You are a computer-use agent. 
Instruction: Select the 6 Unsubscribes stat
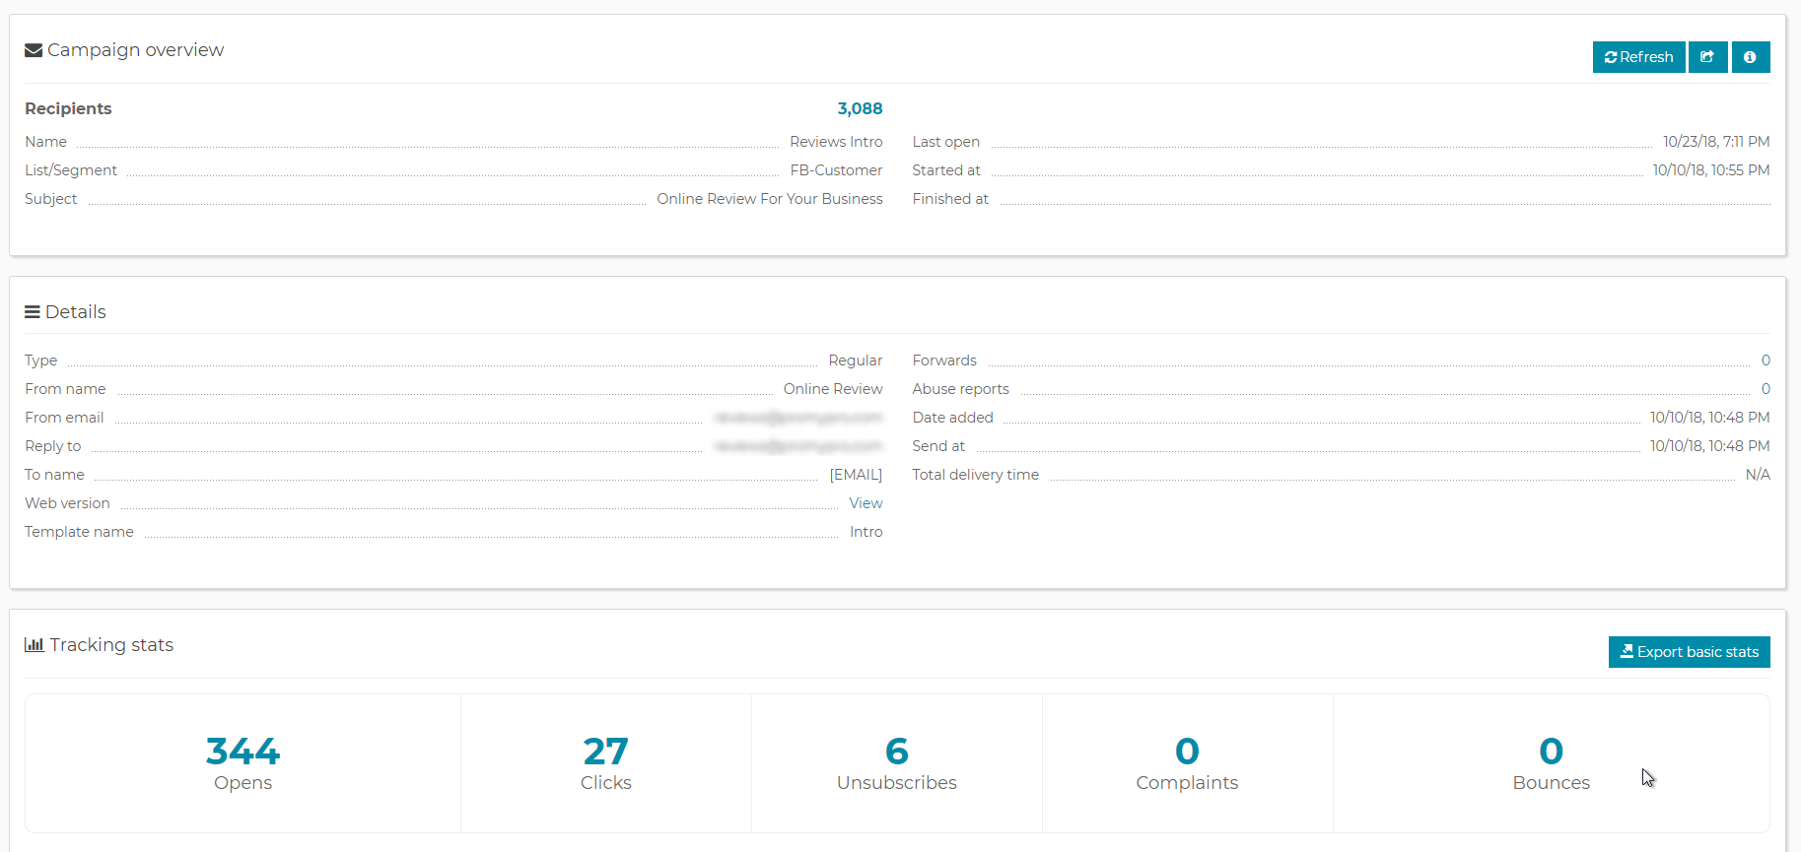pyautogui.click(x=896, y=753)
